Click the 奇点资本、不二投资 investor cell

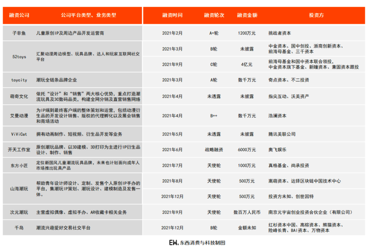click(x=289, y=80)
